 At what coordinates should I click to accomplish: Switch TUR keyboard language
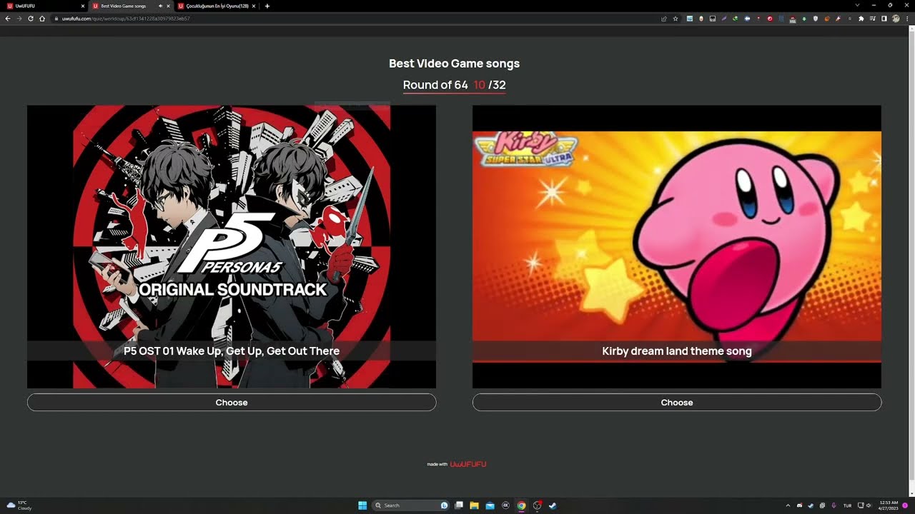[848, 505]
